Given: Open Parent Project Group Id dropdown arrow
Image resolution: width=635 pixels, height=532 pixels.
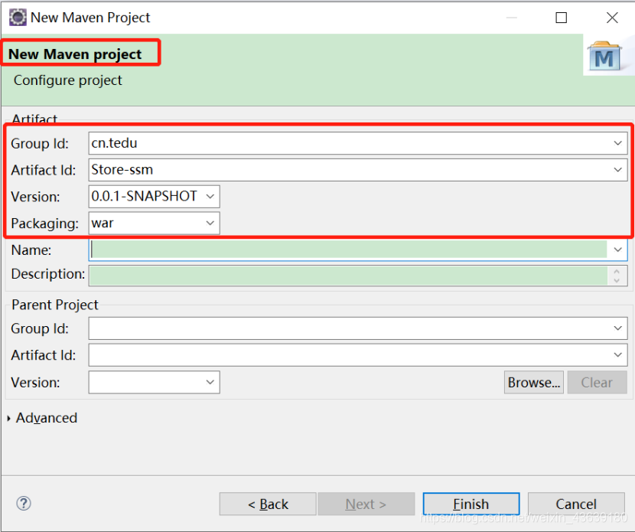Looking at the screenshot, I should [x=617, y=328].
